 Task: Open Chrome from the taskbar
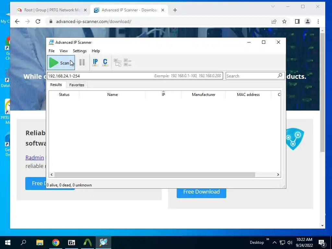(x=56, y=243)
